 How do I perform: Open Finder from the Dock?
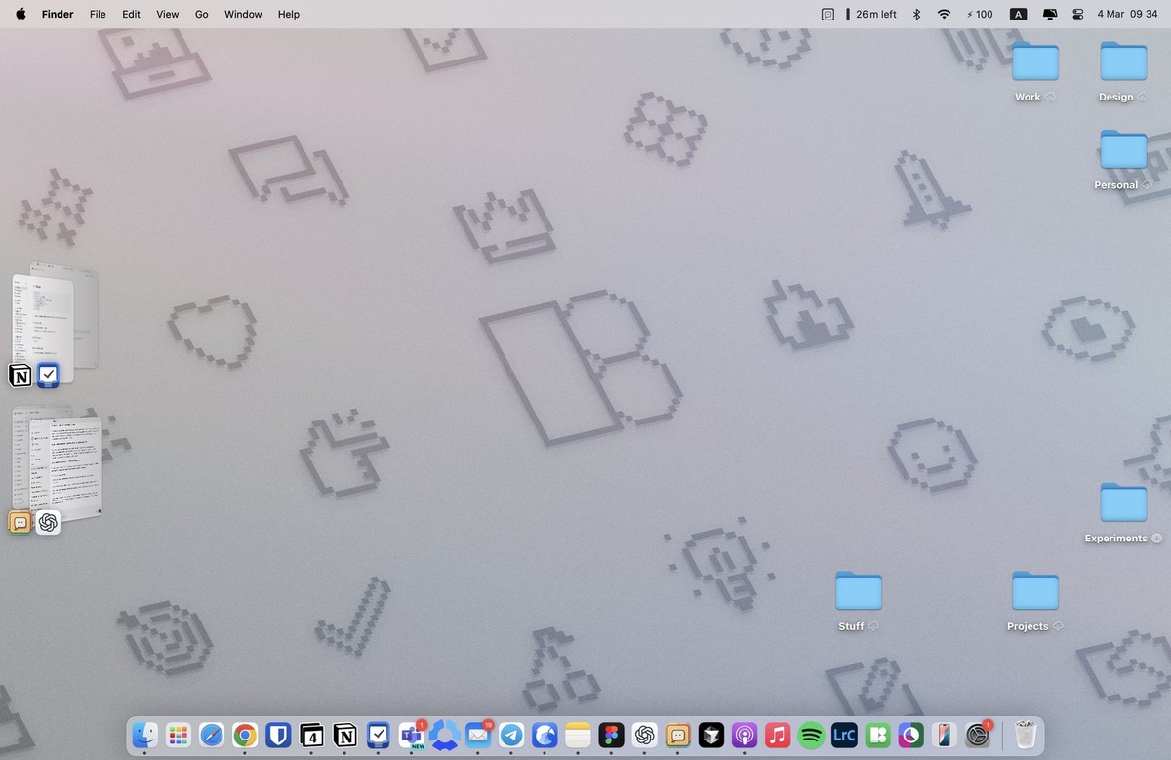(x=144, y=735)
